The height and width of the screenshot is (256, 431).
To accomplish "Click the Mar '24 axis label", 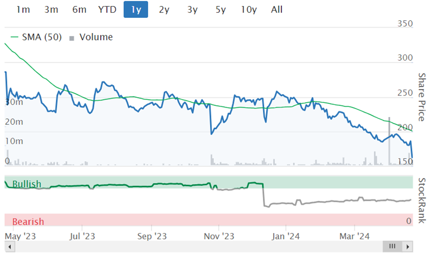I will pos(354,236).
